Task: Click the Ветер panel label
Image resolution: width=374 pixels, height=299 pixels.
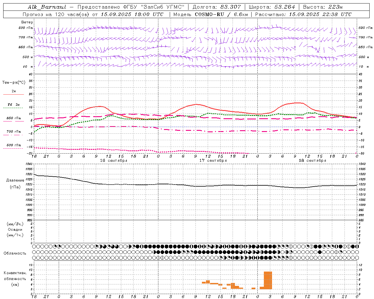Action: click(x=27, y=22)
